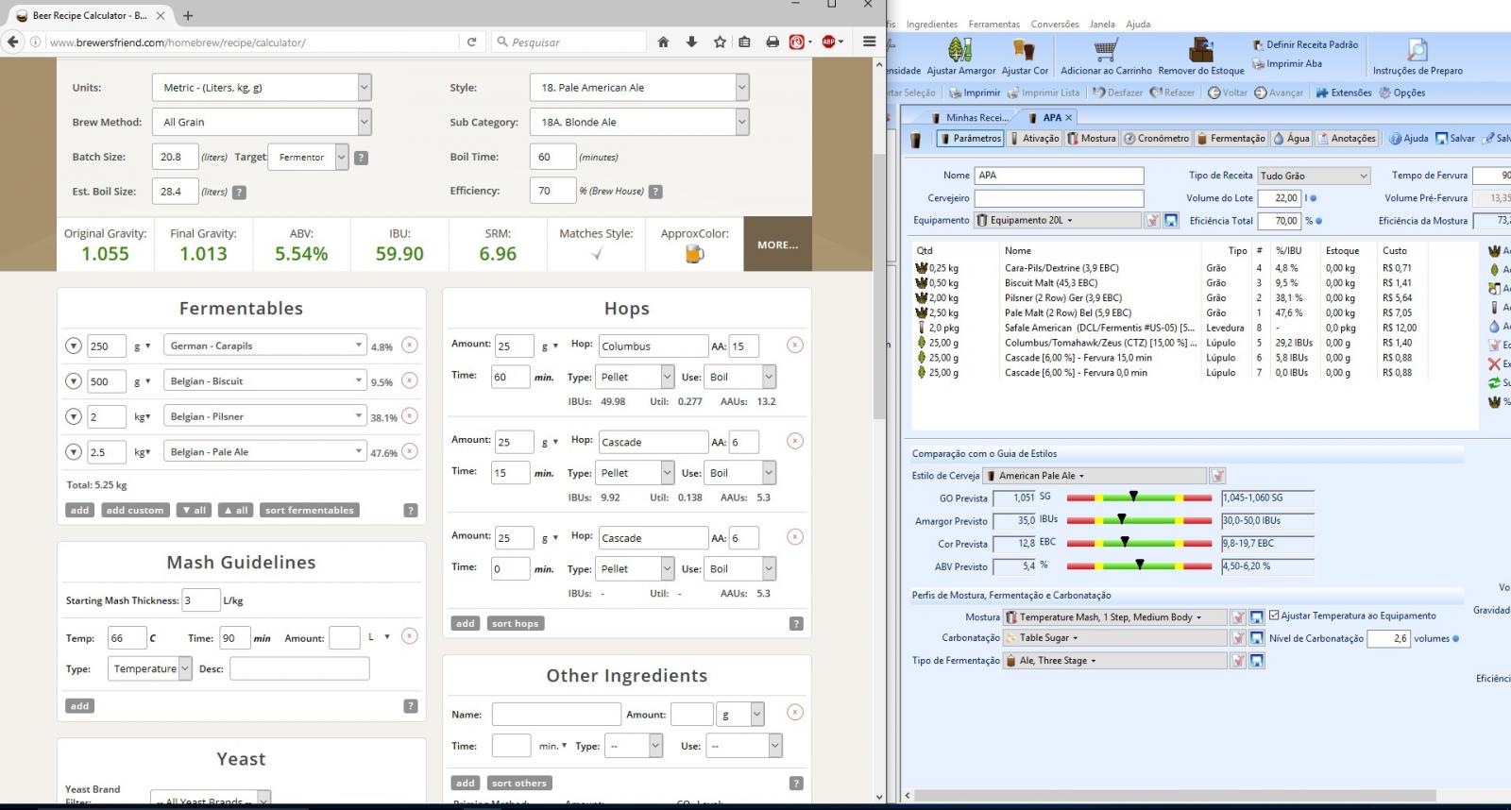
Task: Click sort hops button
Action: (x=515, y=623)
